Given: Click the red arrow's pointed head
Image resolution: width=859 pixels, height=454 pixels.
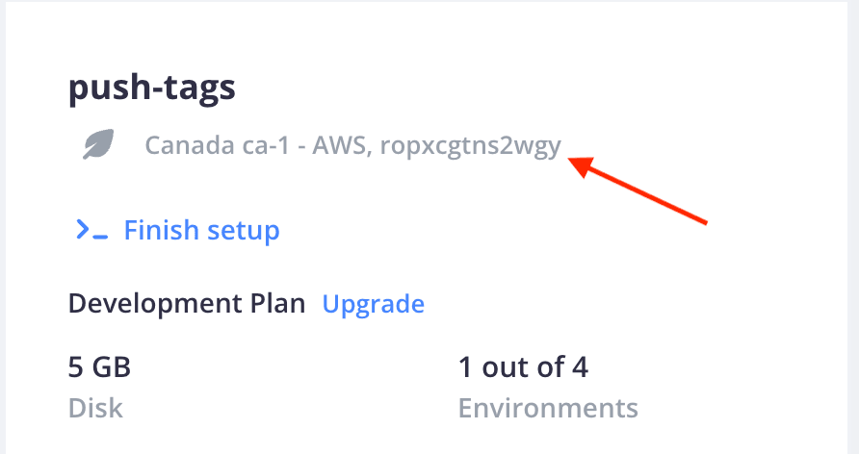Looking at the screenshot, I should 581,164.
